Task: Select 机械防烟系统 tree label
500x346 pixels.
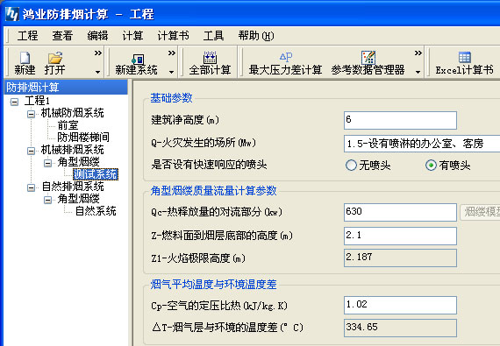Action: 73,113
